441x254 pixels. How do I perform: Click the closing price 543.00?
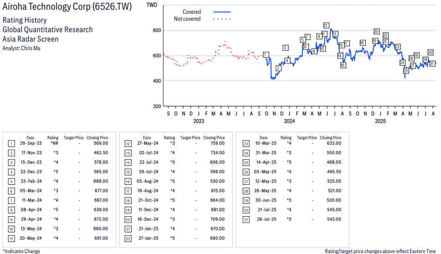coord(334,219)
